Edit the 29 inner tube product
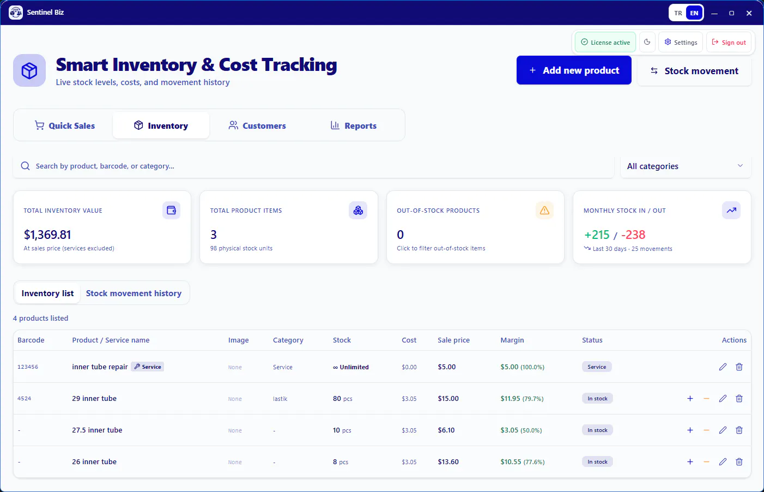The height and width of the screenshot is (492, 764). point(723,399)
